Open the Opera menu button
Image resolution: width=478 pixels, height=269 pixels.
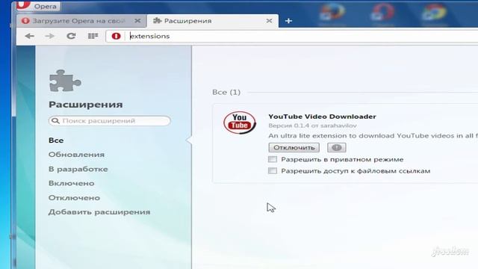click(38, 5)
